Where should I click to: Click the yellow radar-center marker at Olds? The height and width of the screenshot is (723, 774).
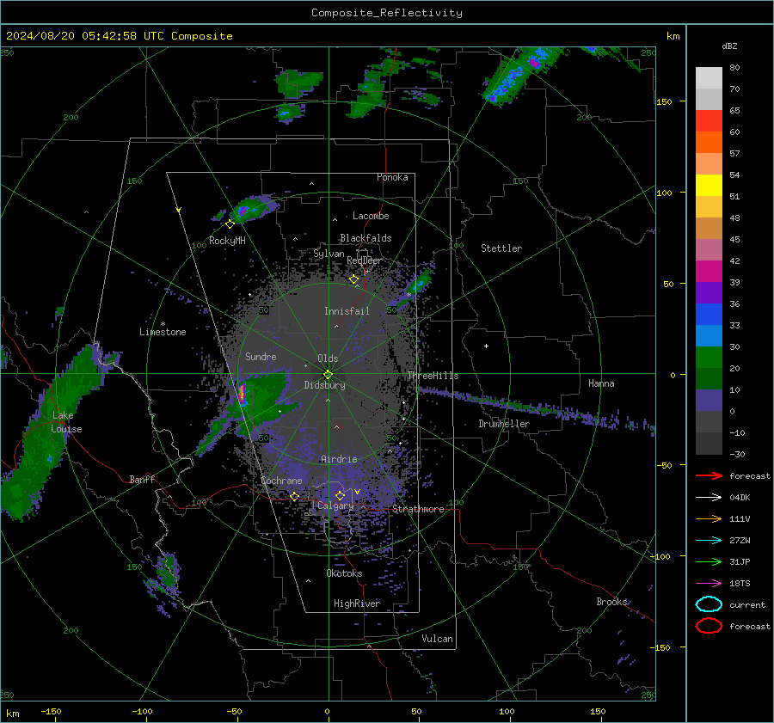[328, 375]
